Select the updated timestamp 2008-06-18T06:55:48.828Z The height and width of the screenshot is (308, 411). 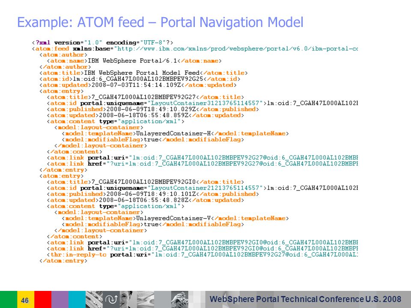(x=144, y=200)
